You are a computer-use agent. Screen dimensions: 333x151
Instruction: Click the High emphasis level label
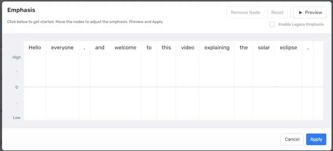point(17,57)
